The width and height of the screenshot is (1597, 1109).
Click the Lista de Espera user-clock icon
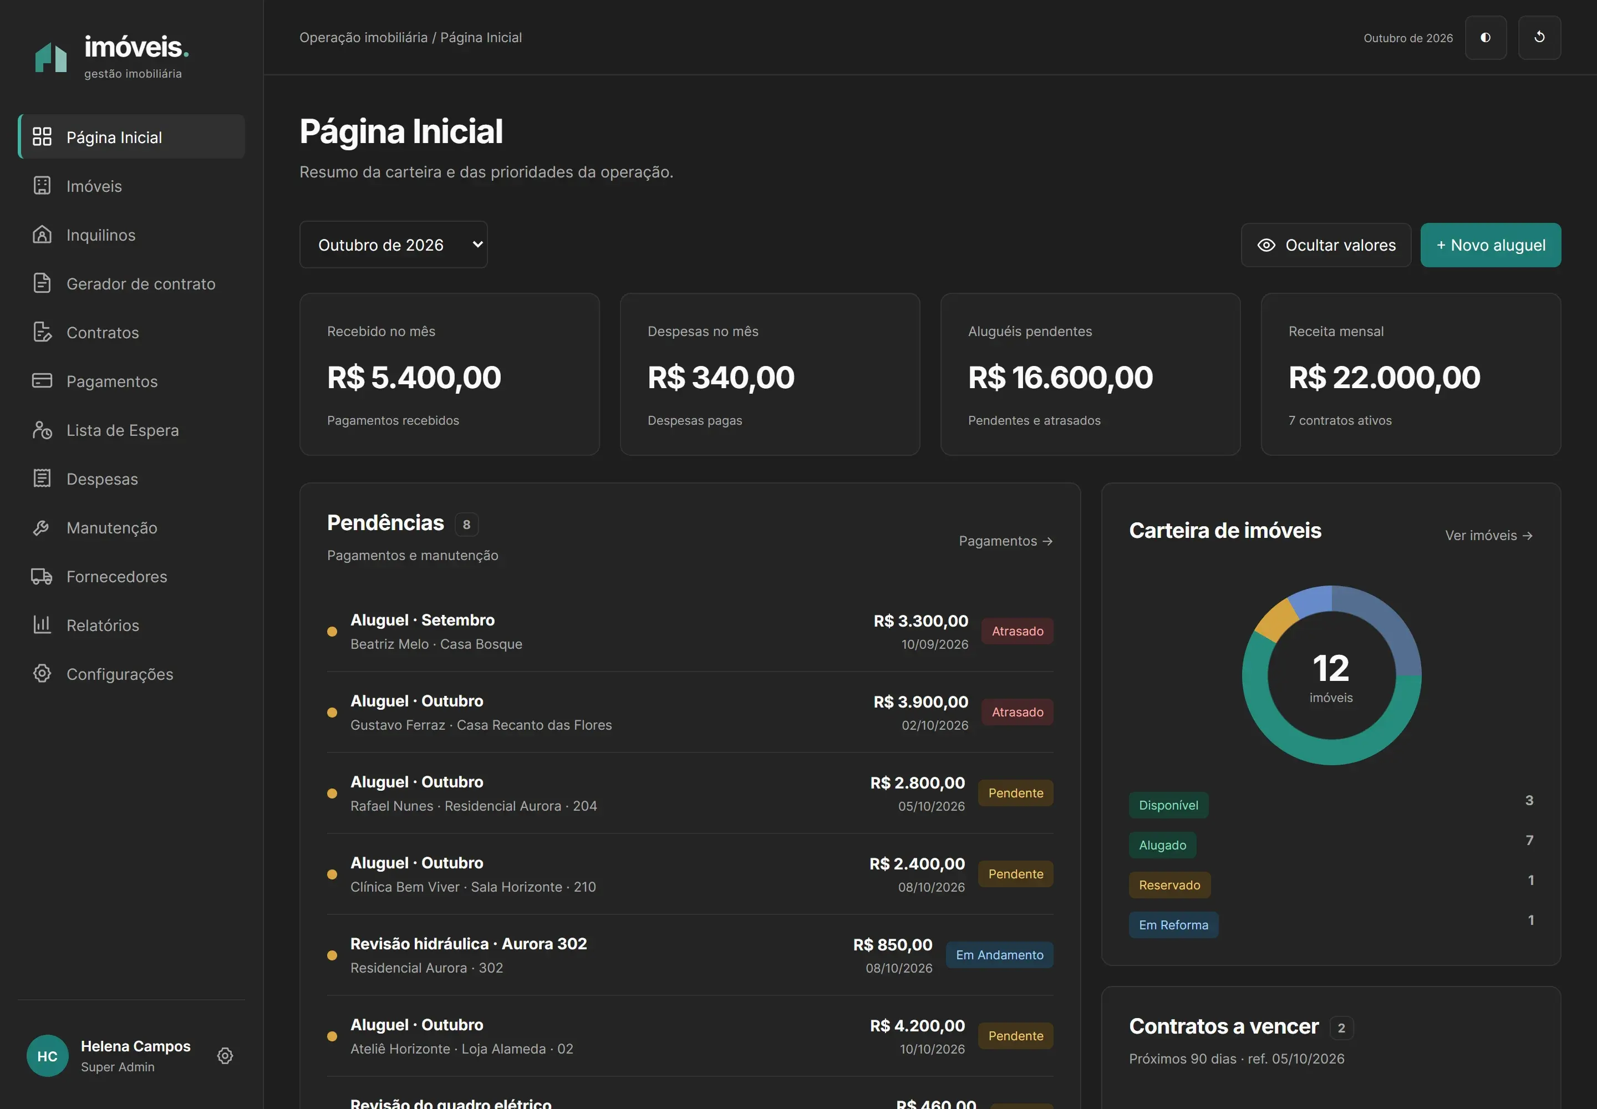[x=42, y=429]
